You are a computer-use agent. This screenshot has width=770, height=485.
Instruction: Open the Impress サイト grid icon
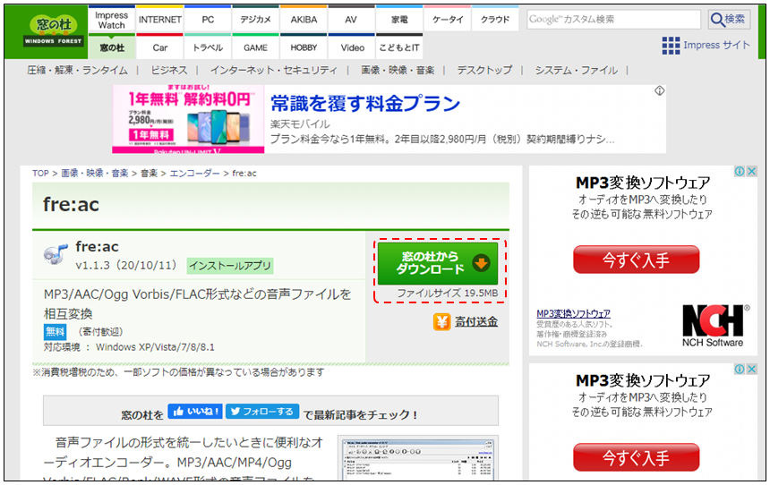671,46
